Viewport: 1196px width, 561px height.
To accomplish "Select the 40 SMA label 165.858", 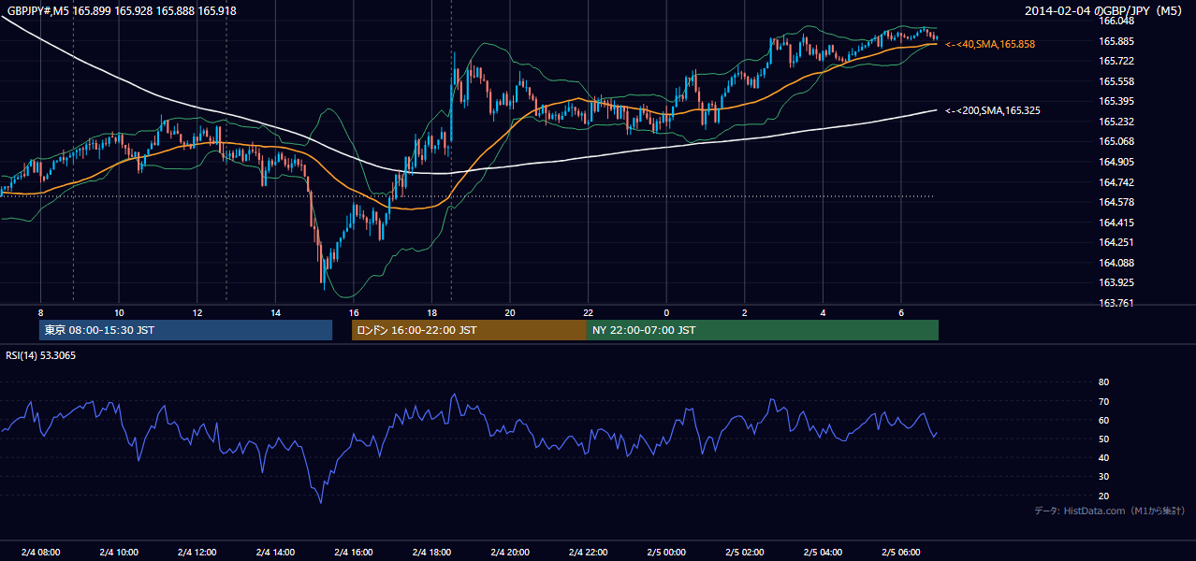I will [x=990, y=44].
